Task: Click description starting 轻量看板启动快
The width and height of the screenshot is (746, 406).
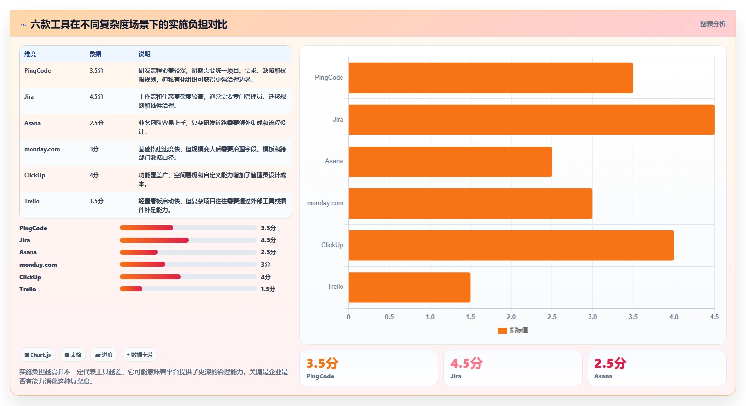Action: click(212, 206)
